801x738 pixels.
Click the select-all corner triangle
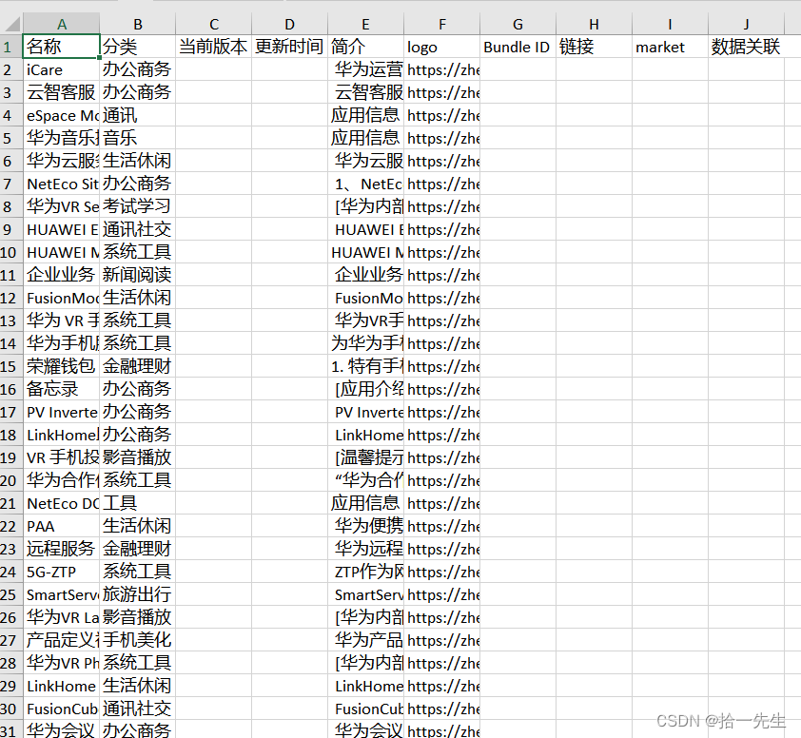click(x=11, y=24)
